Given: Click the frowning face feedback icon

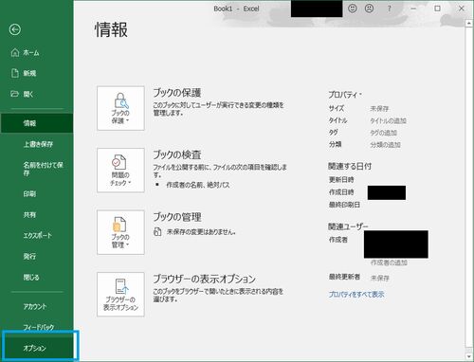Looking at the screenshot, I should click(369, 9).
